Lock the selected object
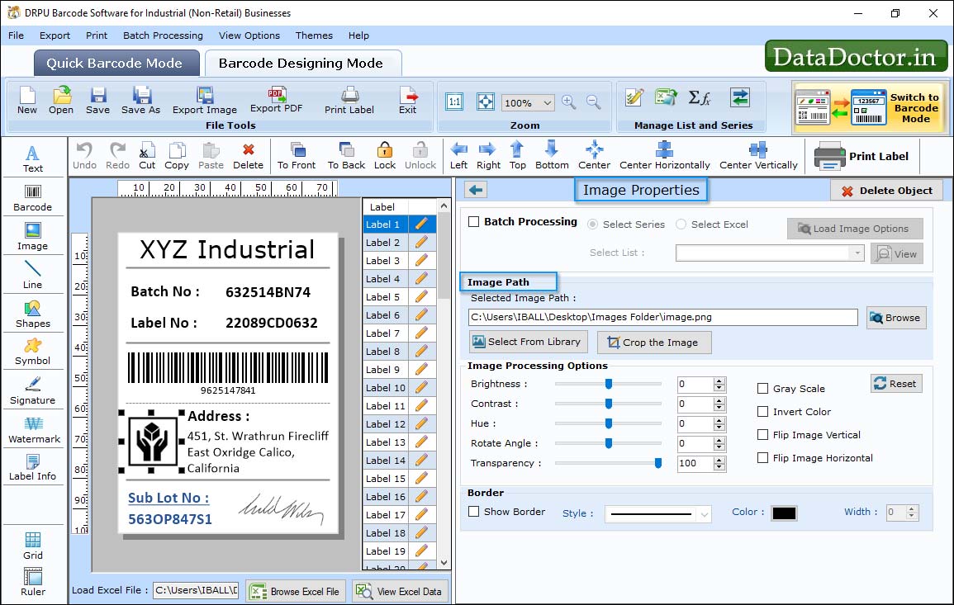Screen dimensions: 954x605 coord(385,156)
